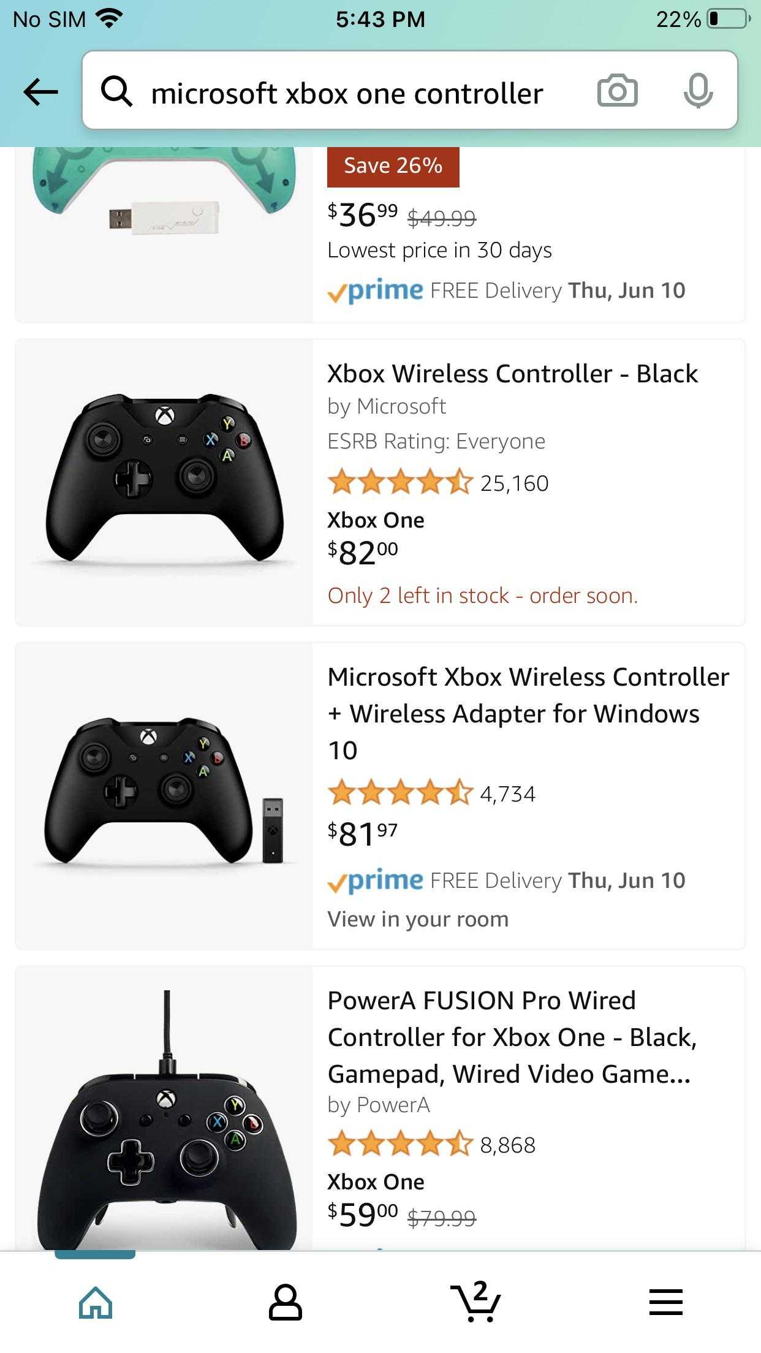This screenshot has height=1353, width=761.
Task: Tap 'View in your room' link
Action: (418, 919)
